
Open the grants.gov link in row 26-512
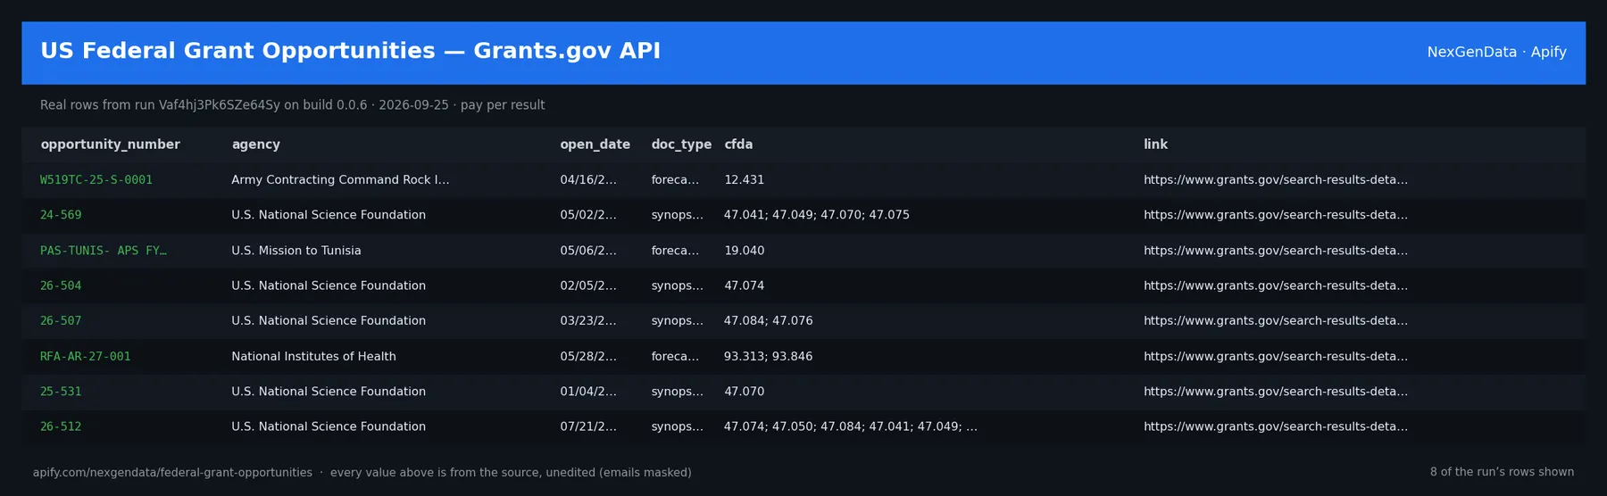pyautogui.click(x=1276, y=427)
